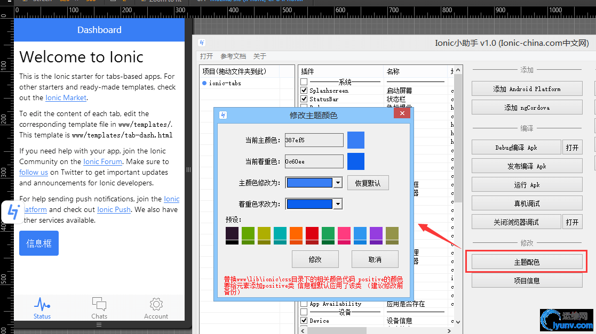This screenshot has width=596, height=334.
Task: Toggle the Device plugin checkbox
Action: click(304, 321)
